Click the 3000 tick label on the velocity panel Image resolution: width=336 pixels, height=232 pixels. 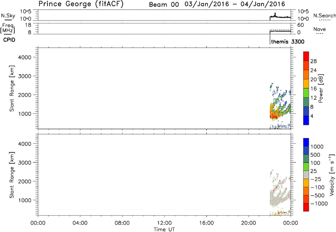(x=24, y=162)
